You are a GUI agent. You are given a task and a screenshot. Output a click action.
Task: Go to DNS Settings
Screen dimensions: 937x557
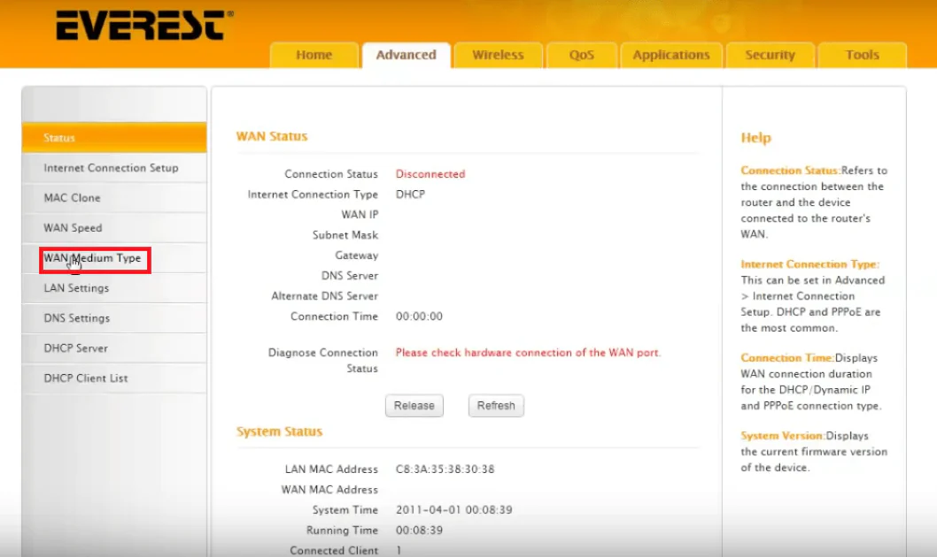click(77, 318)
